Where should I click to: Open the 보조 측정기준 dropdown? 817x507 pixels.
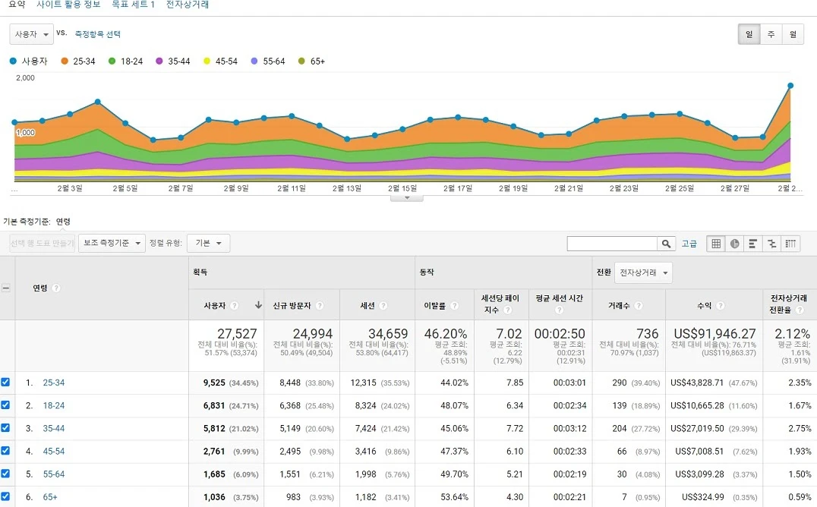112,244
